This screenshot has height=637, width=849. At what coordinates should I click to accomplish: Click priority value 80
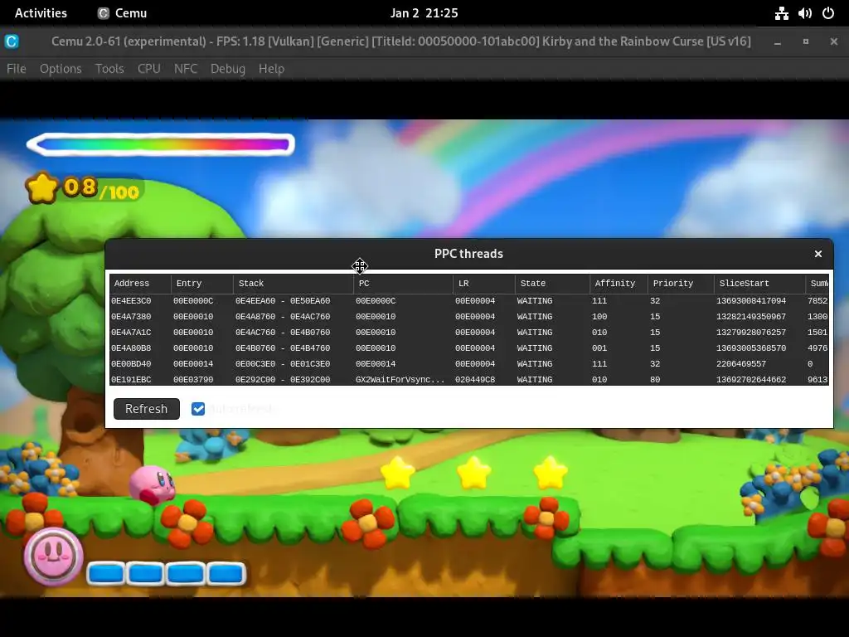655,379
